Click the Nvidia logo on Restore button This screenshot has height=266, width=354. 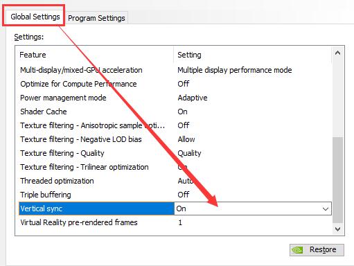click(297, 250)
